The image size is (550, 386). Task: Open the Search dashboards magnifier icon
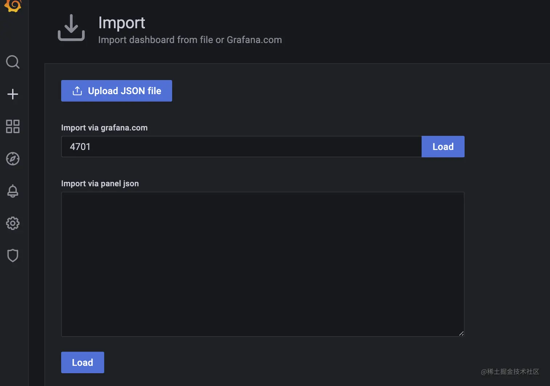click(x=13, y=62)
